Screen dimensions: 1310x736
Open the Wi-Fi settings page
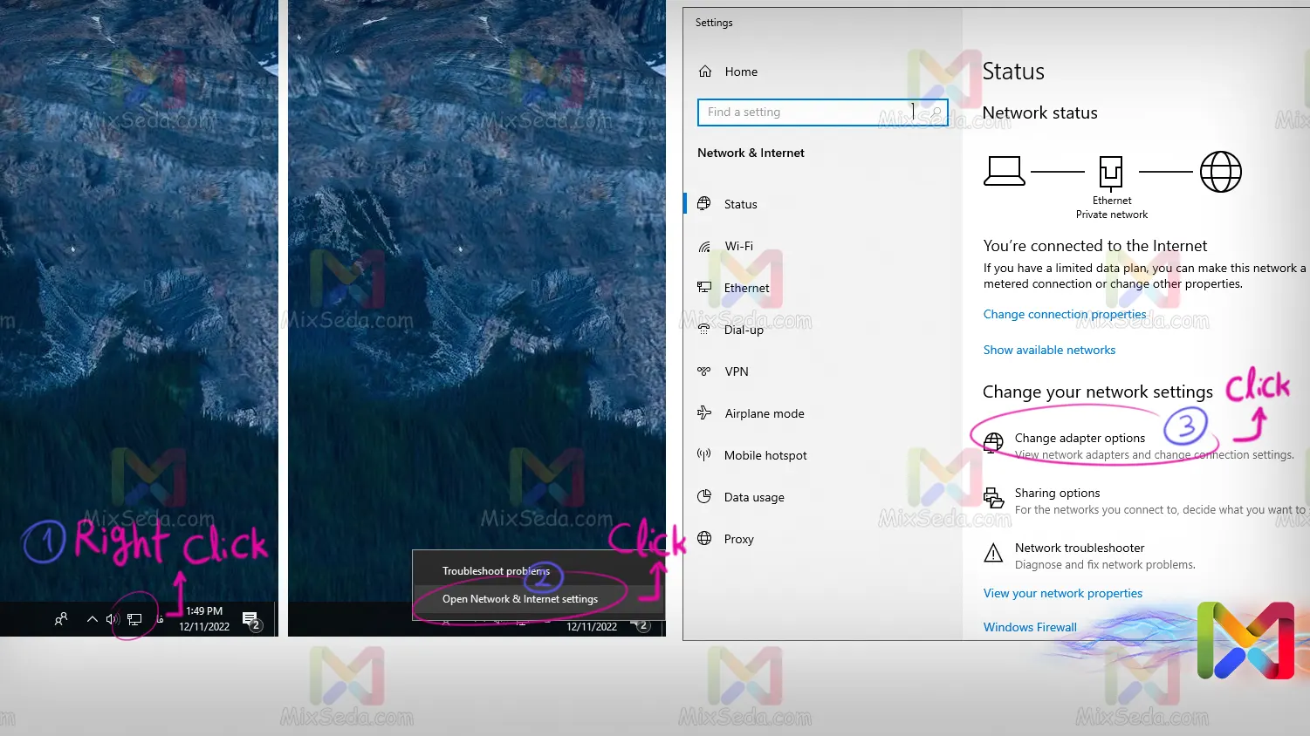click(x=738, y=246)
